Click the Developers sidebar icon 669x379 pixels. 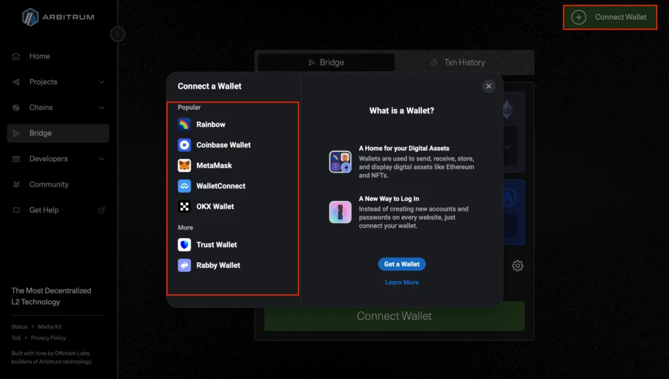pyautogui.click(x=16, y=159)
